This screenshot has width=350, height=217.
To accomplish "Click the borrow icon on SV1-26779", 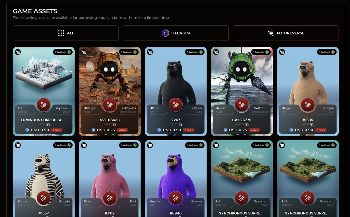I will coord(242,105).
